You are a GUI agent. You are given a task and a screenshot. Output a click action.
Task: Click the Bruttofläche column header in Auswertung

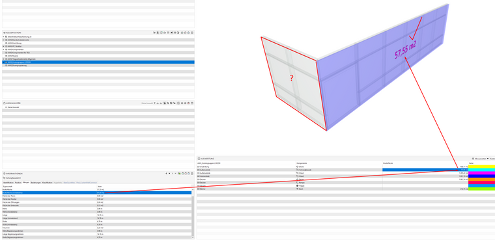(x=388, y=163)
